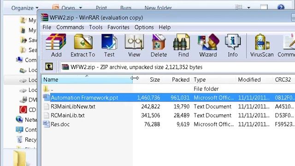Click Burn in the Explorer toolbar

[126, 8]
